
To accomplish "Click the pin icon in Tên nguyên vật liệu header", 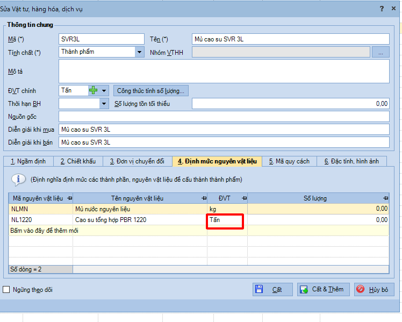I will tap(203, 198).
